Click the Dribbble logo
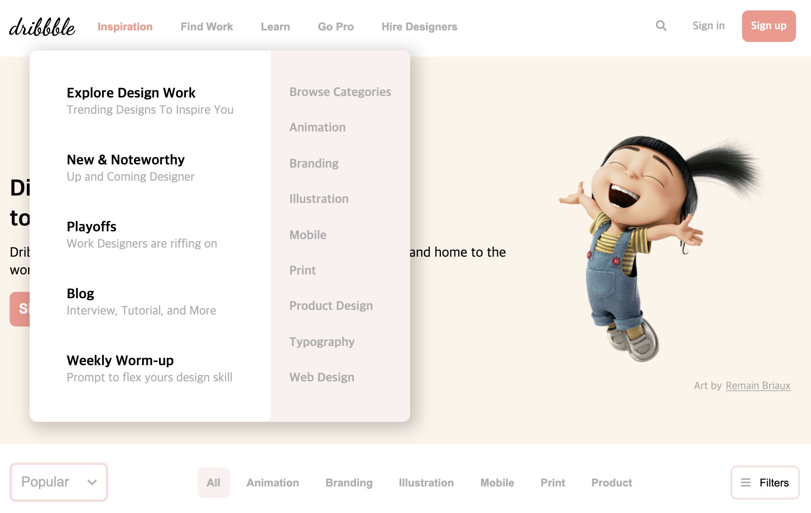Screen dimensions: 811x513 coord(42,27)
